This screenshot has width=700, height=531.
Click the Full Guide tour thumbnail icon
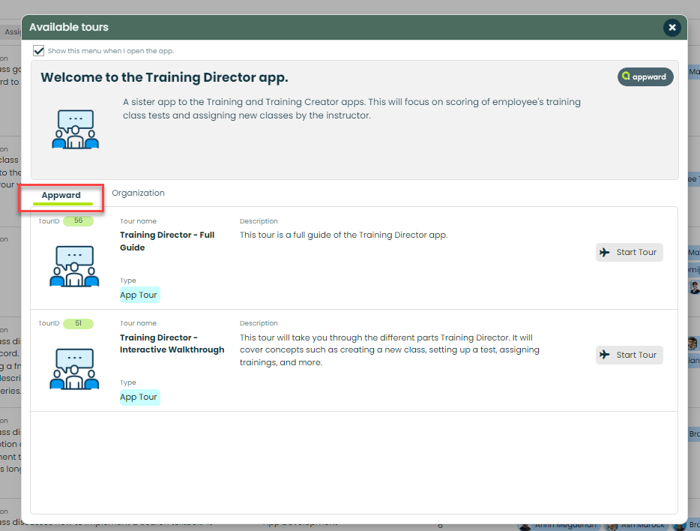click(74, 265)
